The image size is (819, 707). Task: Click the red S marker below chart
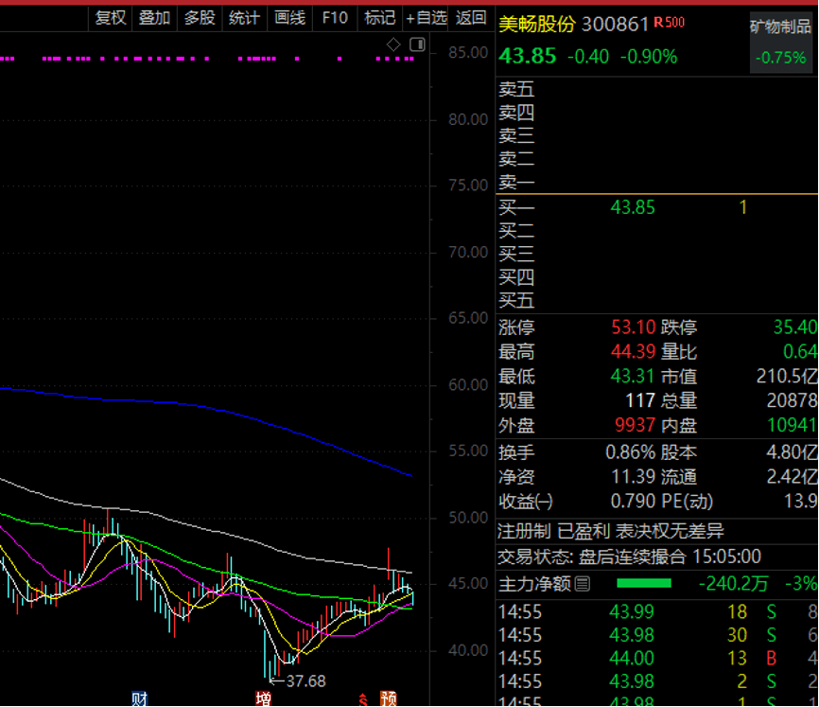point(361,698)
